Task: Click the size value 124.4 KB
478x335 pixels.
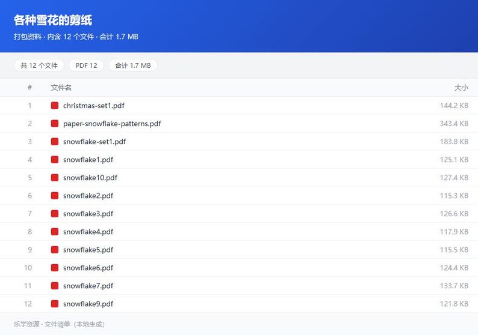Action: (x=454, y=268)
